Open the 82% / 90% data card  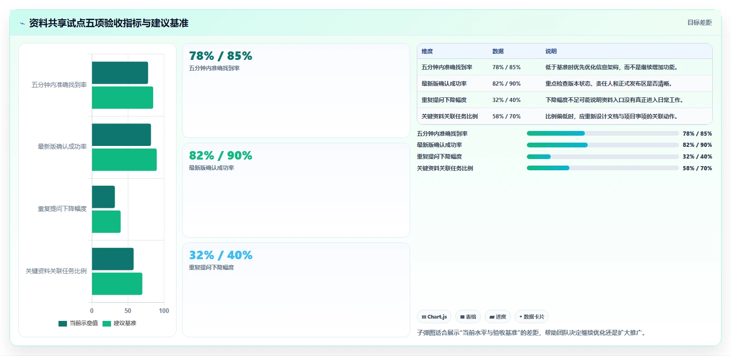[x=296, y=190]
